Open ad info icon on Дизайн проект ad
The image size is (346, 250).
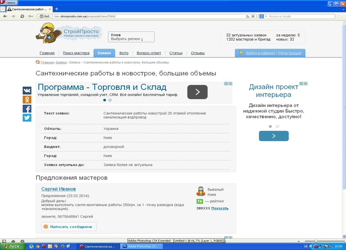point(301,84)
